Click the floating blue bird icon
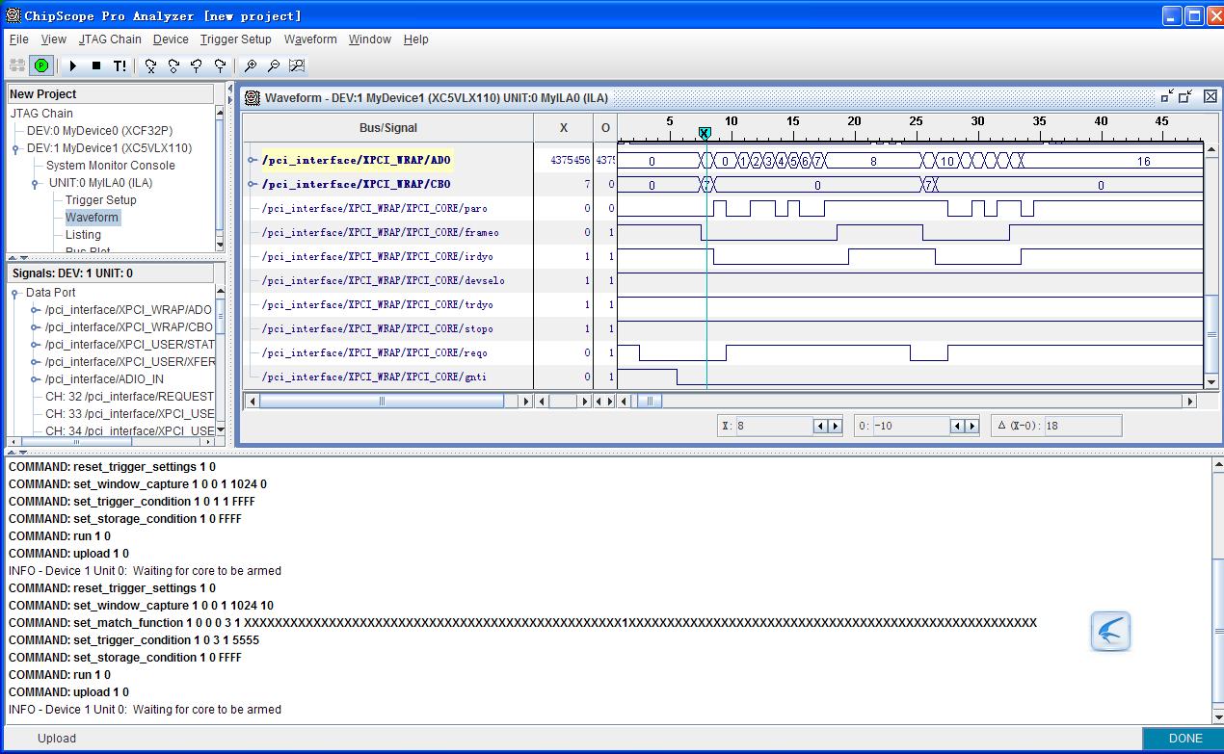Viewport: 1224px width, 754px height. (x=1110, y=632)
